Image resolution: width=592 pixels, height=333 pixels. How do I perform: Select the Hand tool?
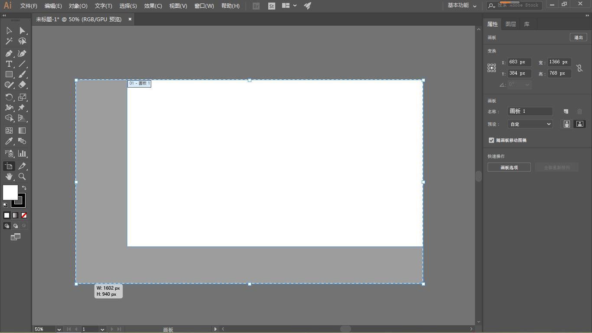tap(9, 176)
